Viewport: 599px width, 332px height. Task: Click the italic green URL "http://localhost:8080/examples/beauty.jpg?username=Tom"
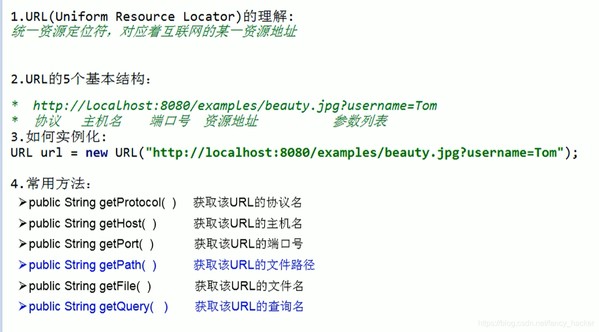[235, 106]
